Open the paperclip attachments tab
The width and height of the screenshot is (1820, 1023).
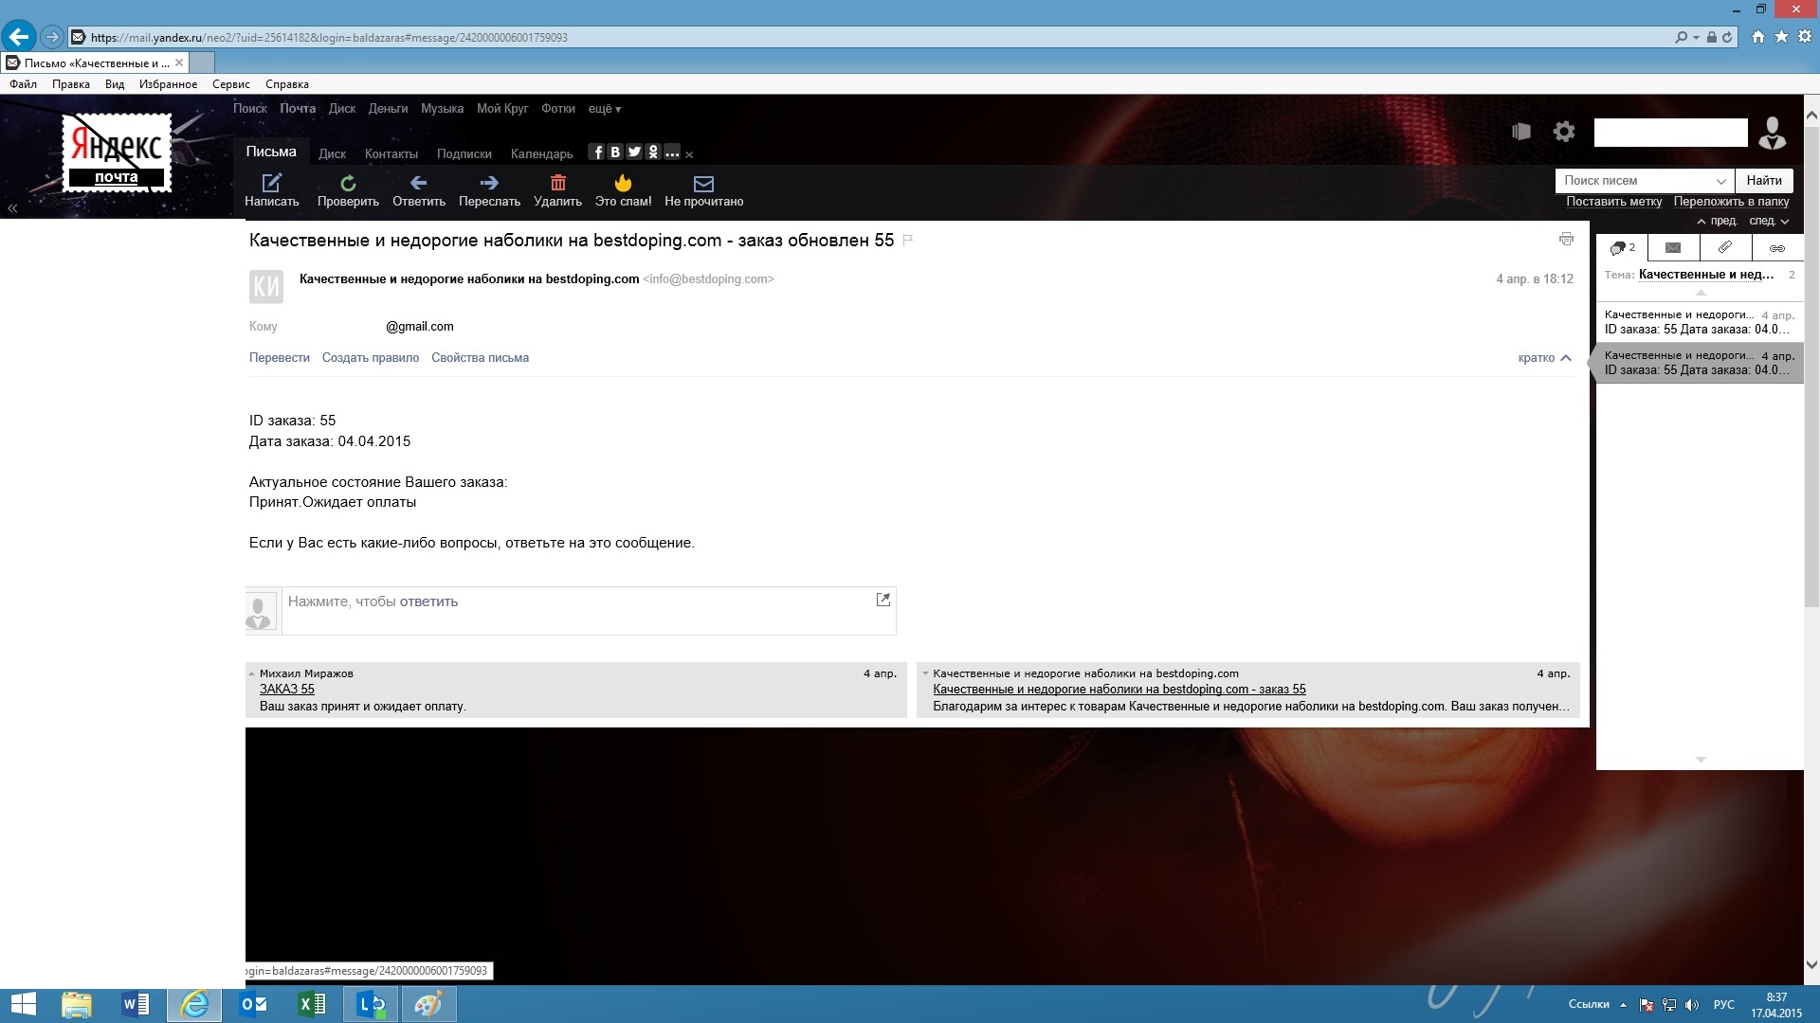pos(1725,248)
